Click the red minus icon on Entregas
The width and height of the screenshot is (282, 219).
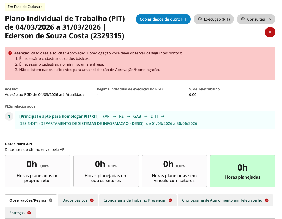point(29,213)
